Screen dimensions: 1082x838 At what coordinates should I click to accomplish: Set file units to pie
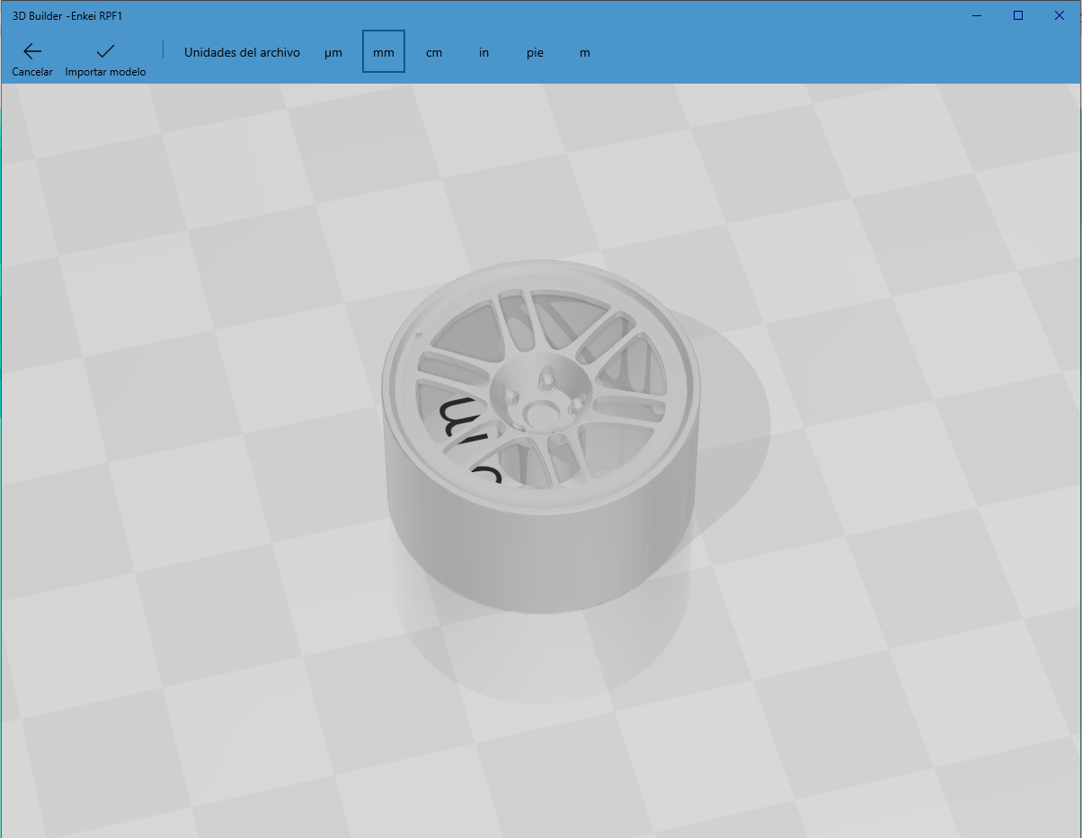(535, 52)
